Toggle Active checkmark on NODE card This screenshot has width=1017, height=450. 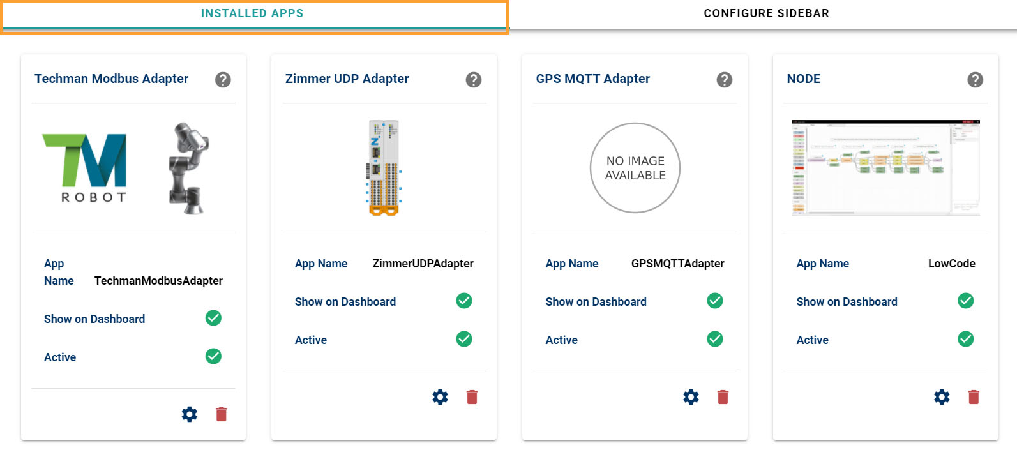click(966, 339)
